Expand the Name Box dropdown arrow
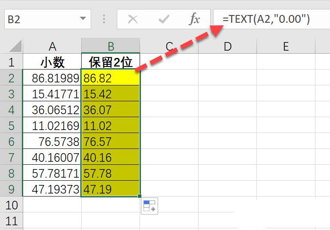The image size is (330, 230). tap(82, 19)
